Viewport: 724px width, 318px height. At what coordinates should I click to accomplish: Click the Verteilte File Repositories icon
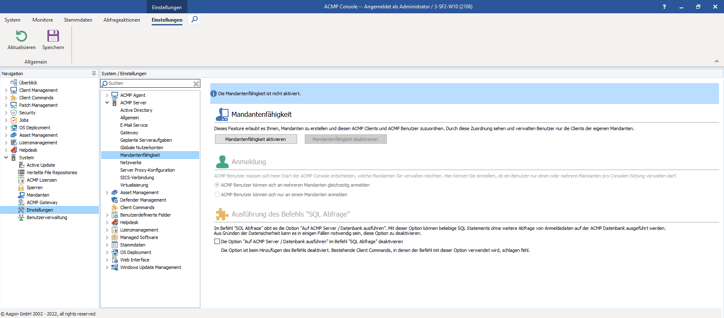point(21,173)
